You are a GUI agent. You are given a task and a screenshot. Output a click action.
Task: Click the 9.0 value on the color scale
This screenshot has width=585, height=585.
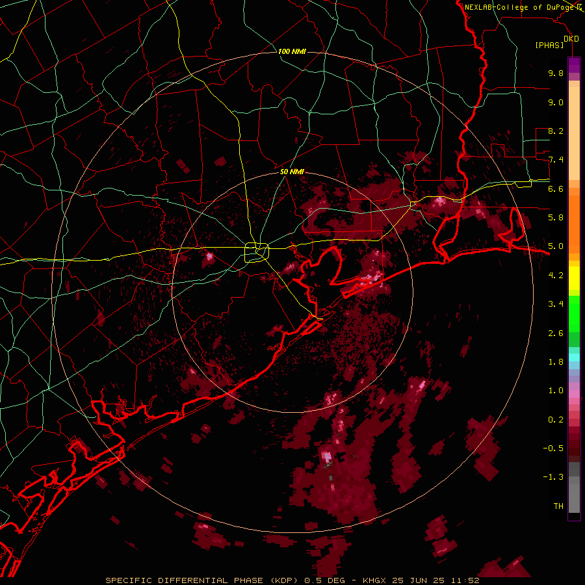(556, 102)
